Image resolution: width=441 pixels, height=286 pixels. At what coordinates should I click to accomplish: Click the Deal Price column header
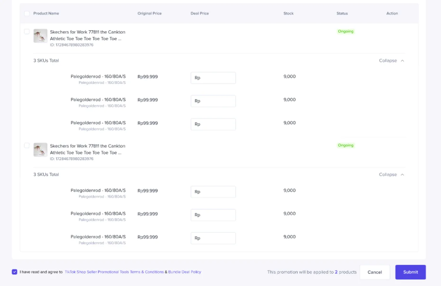coord(199,13)
